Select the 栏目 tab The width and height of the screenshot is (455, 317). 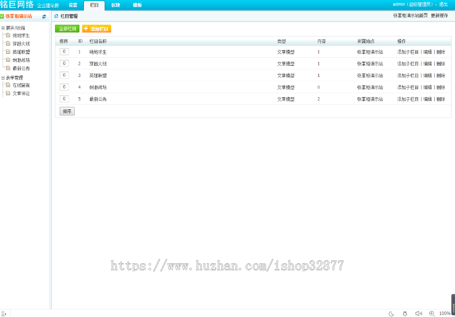95,6
